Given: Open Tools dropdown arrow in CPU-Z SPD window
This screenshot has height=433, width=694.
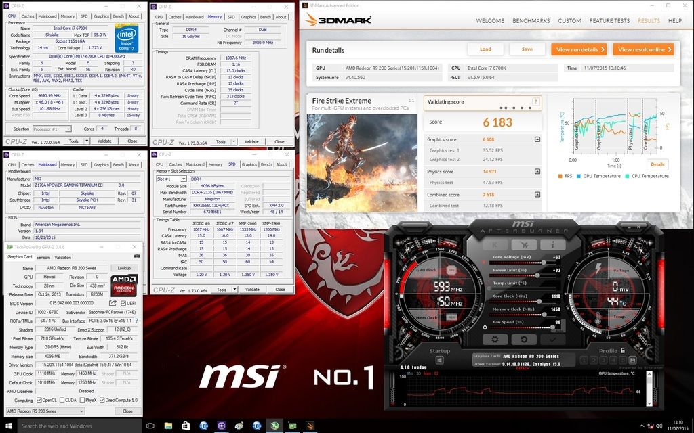Looking at the screenshot, I should 235,290.
